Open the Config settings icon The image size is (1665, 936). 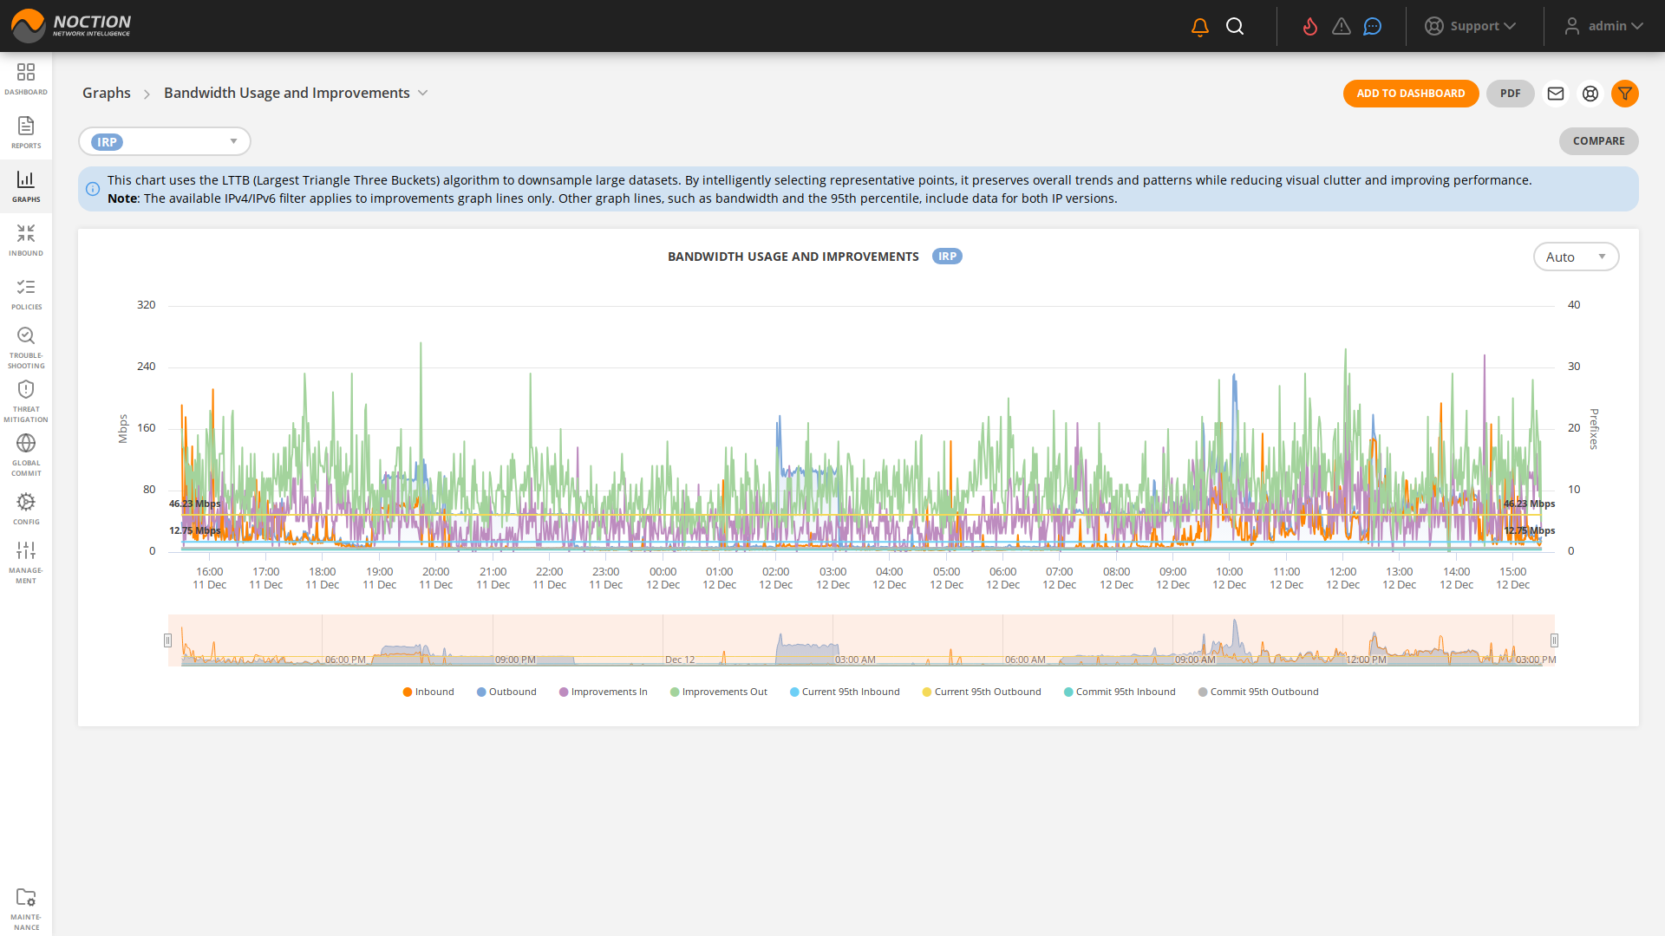[26, 505]
